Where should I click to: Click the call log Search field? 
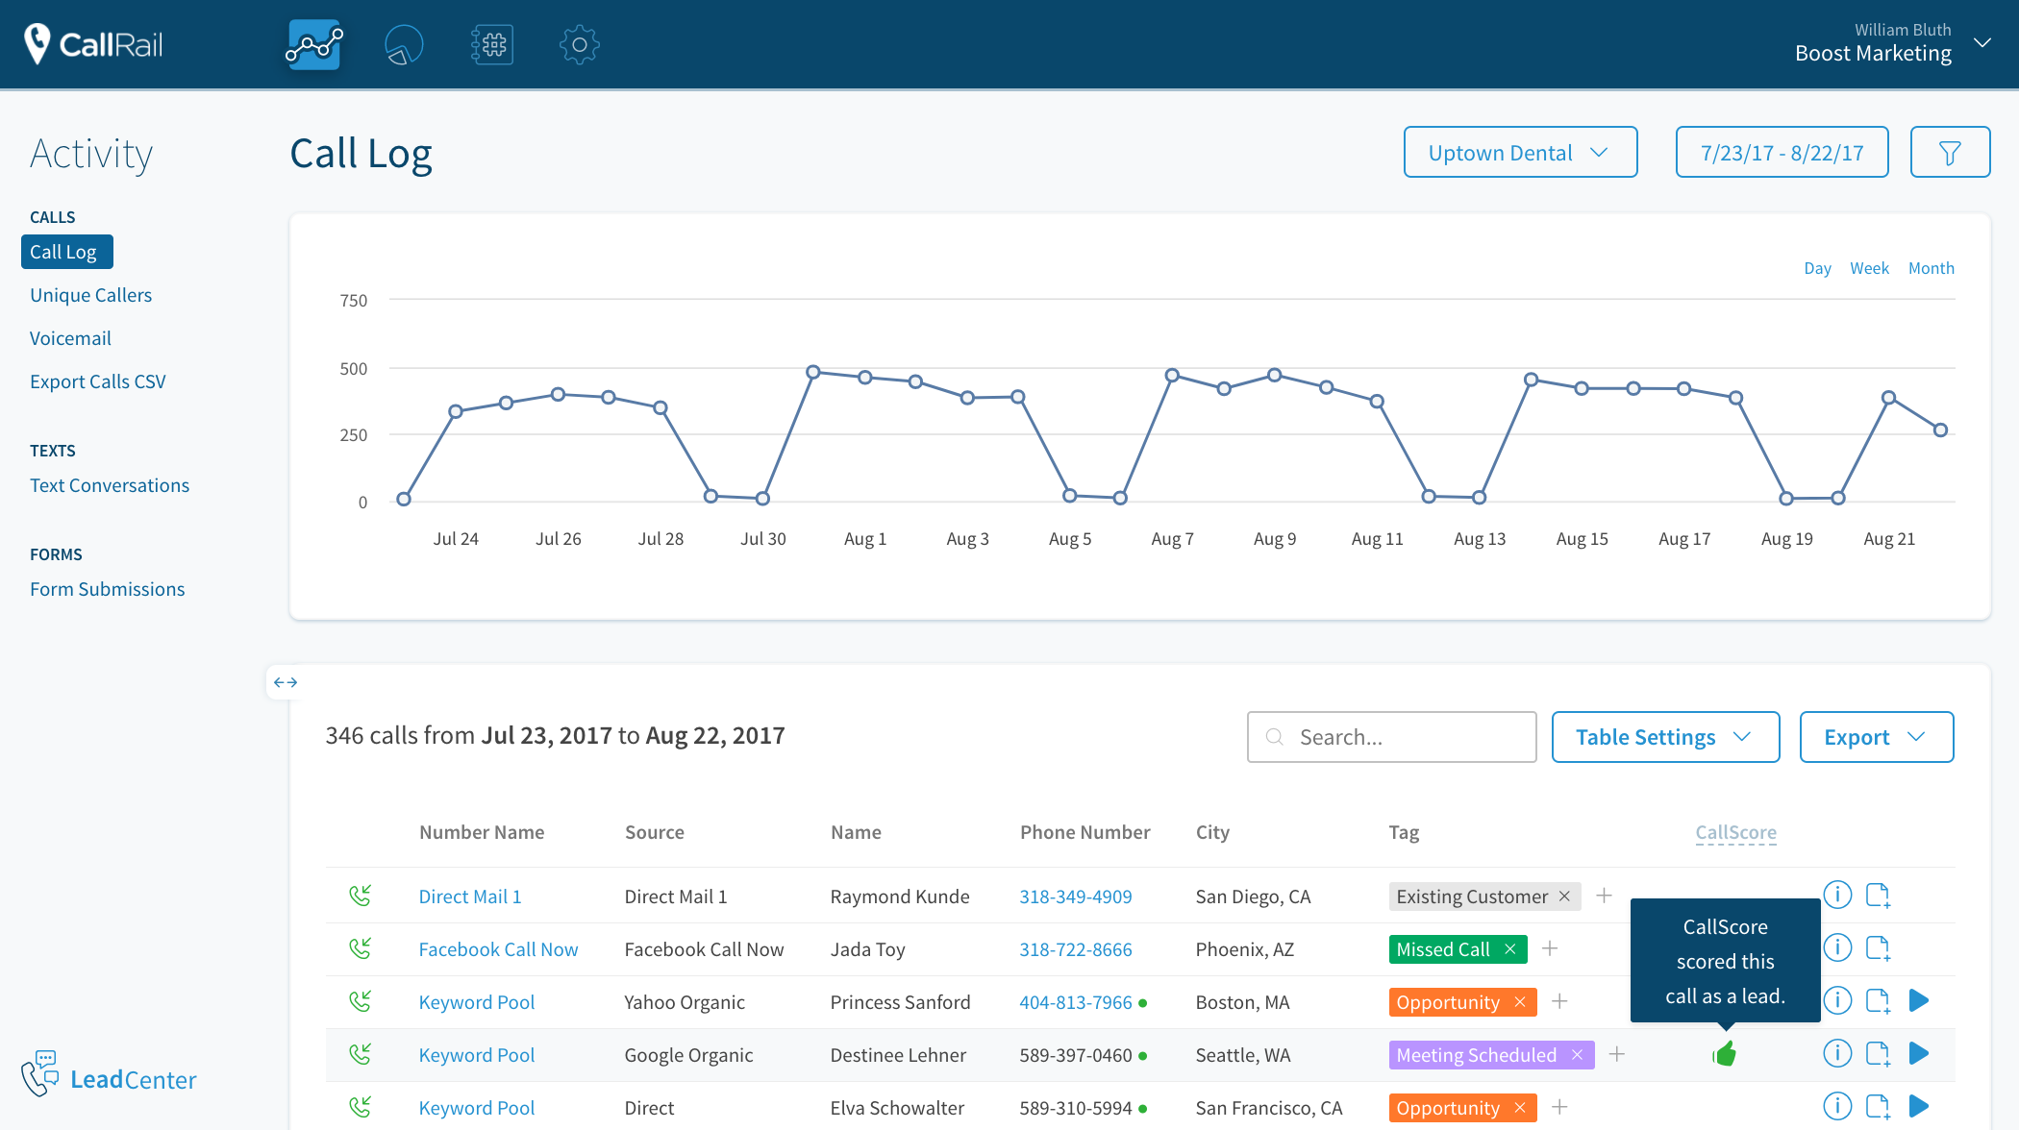1404,737
